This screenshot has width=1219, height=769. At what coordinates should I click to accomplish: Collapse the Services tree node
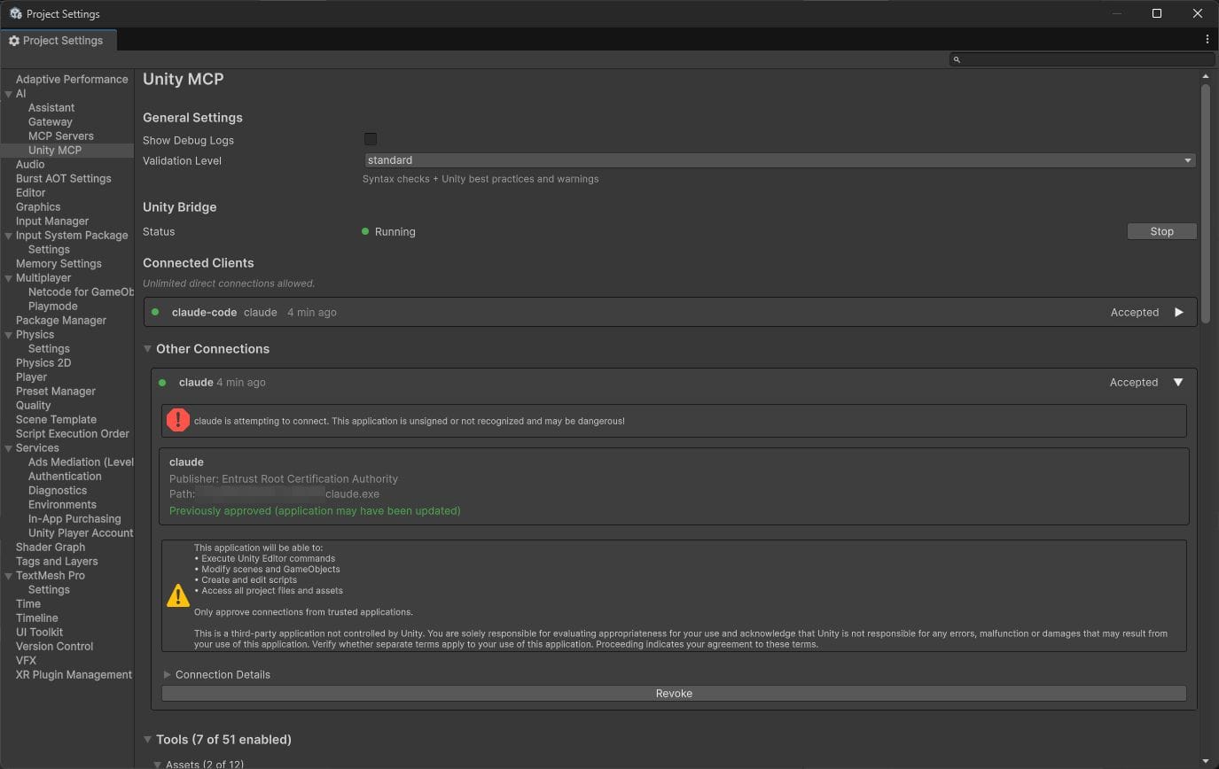click(8, 448)
